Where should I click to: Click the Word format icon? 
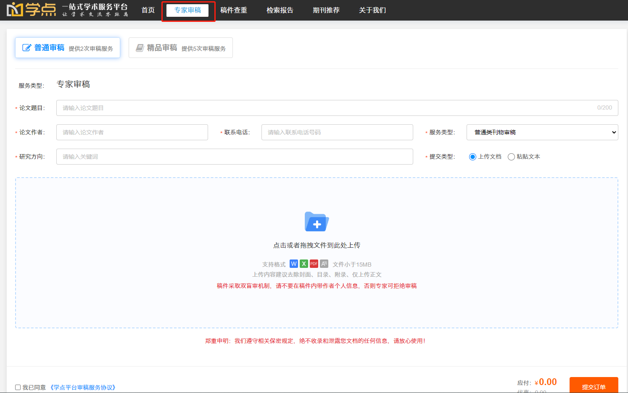(294, 264)
